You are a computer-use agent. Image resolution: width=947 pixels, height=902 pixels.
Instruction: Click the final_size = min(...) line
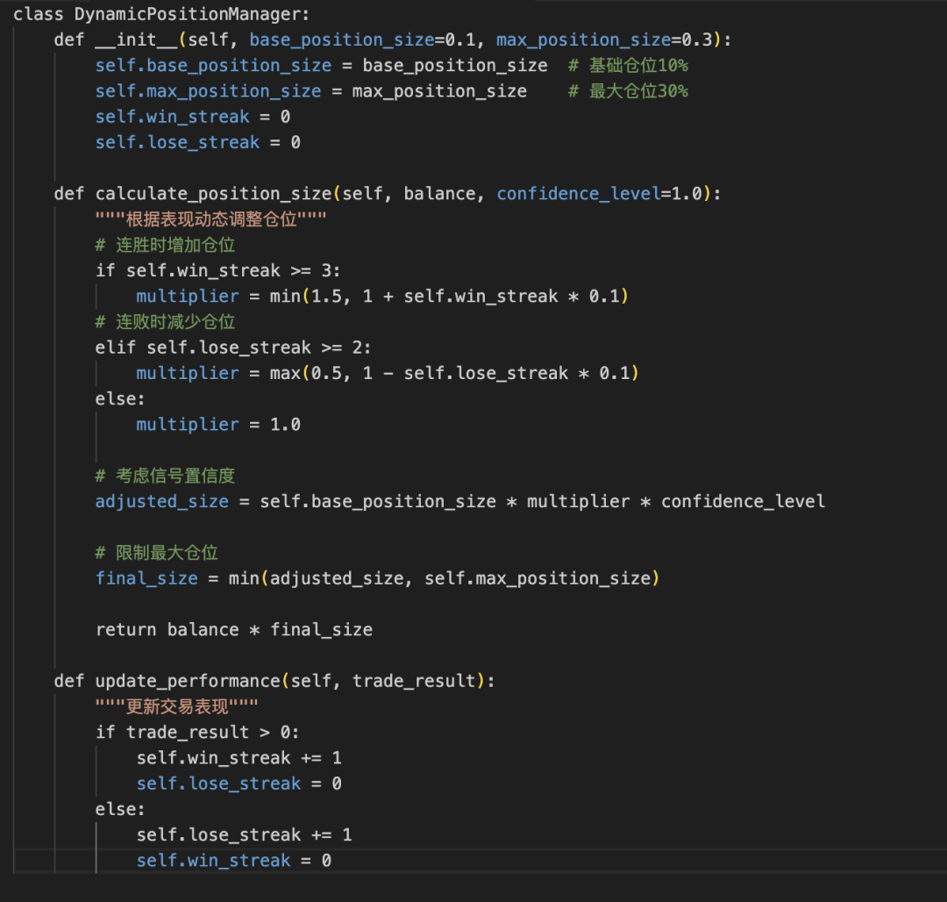click(x=377, y=579)
